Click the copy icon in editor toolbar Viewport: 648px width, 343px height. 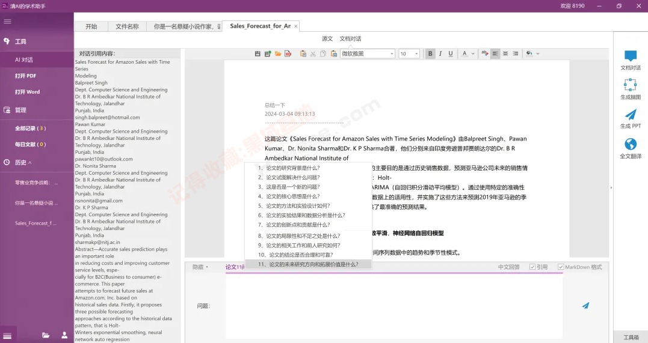point(323,53)
